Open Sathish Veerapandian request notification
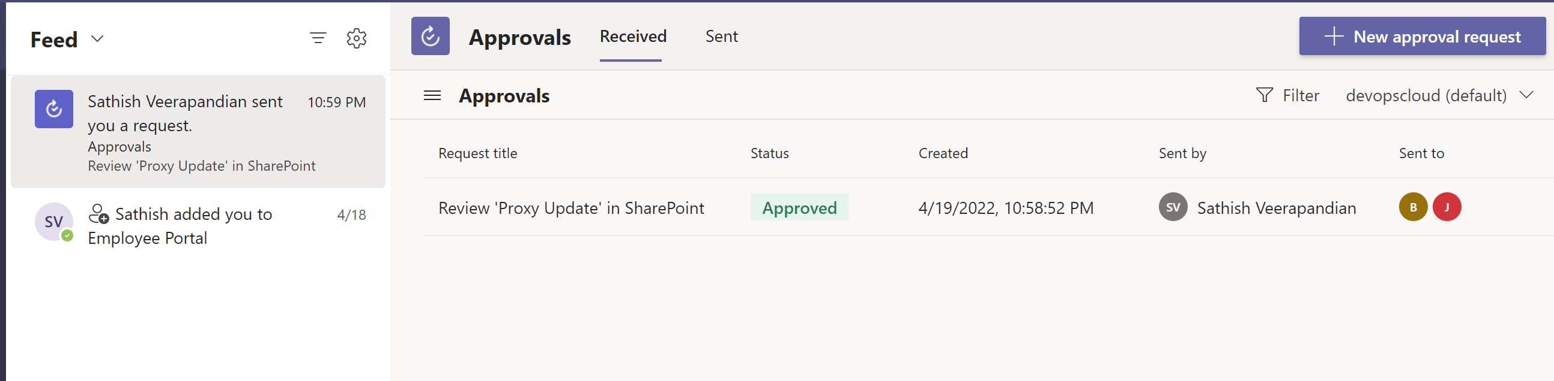 pyautogui.click(x=199, y=132)
